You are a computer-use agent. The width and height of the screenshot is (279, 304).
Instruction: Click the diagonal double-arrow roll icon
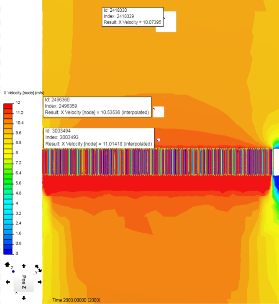(38, 268)
